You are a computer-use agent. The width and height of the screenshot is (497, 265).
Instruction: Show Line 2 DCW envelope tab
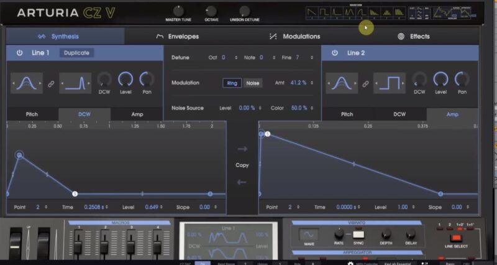tap(399, 114)
